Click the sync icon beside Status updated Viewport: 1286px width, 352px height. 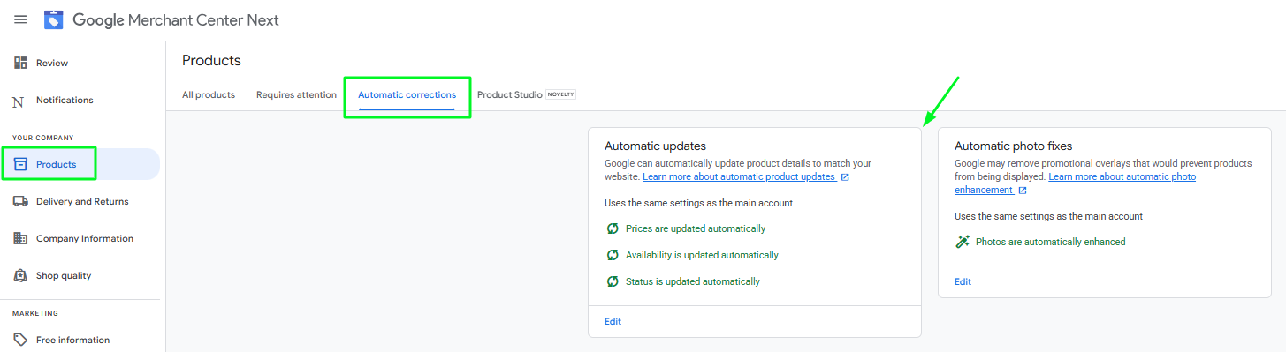pyautogui.click(x=613, y=281)
